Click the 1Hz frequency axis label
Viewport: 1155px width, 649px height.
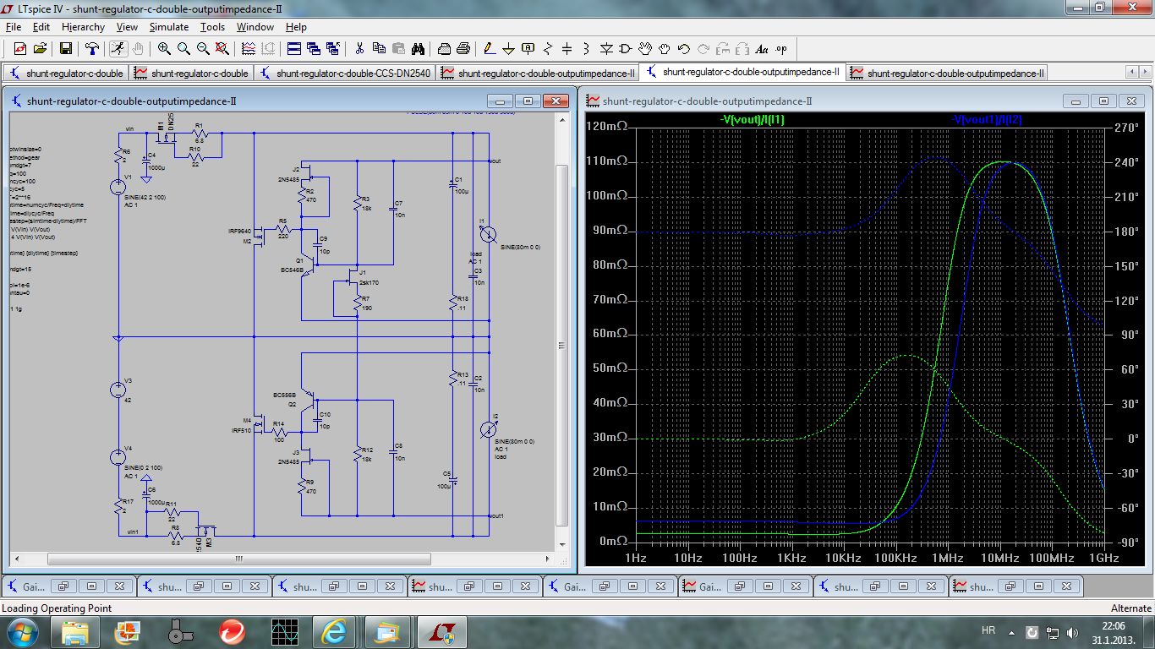(634, 559)
